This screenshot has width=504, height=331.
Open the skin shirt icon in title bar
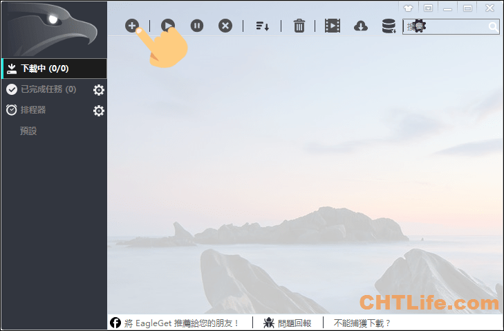[408, 8]
